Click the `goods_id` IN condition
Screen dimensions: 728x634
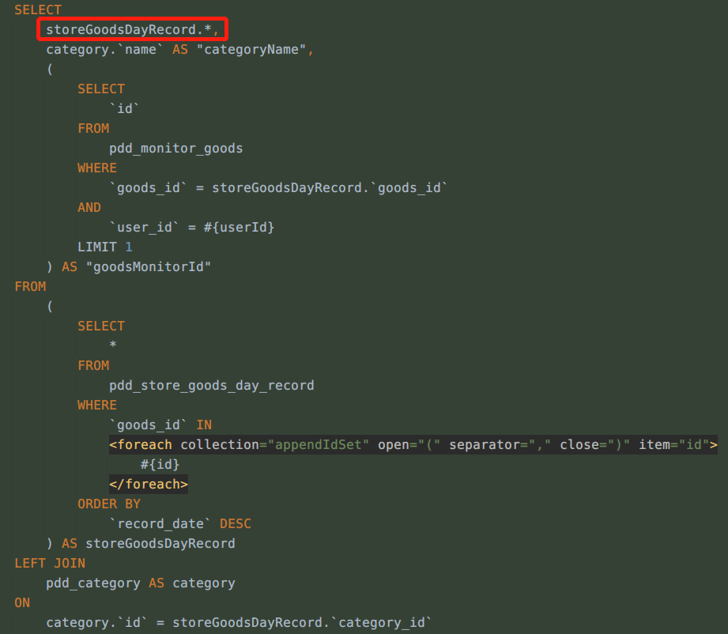(x=160, y=425)
